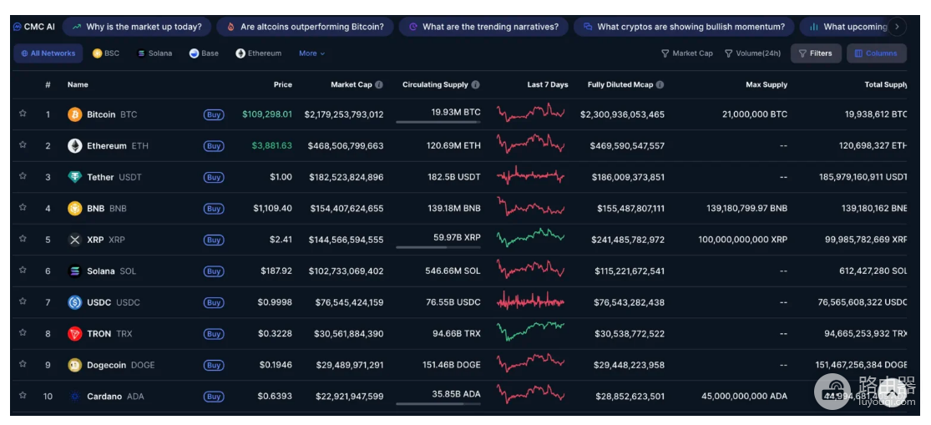Image resolution: width=931 pixels, height=425 pixels.
Task: Click the Buy button for Solana
Action: click(214, 271)
